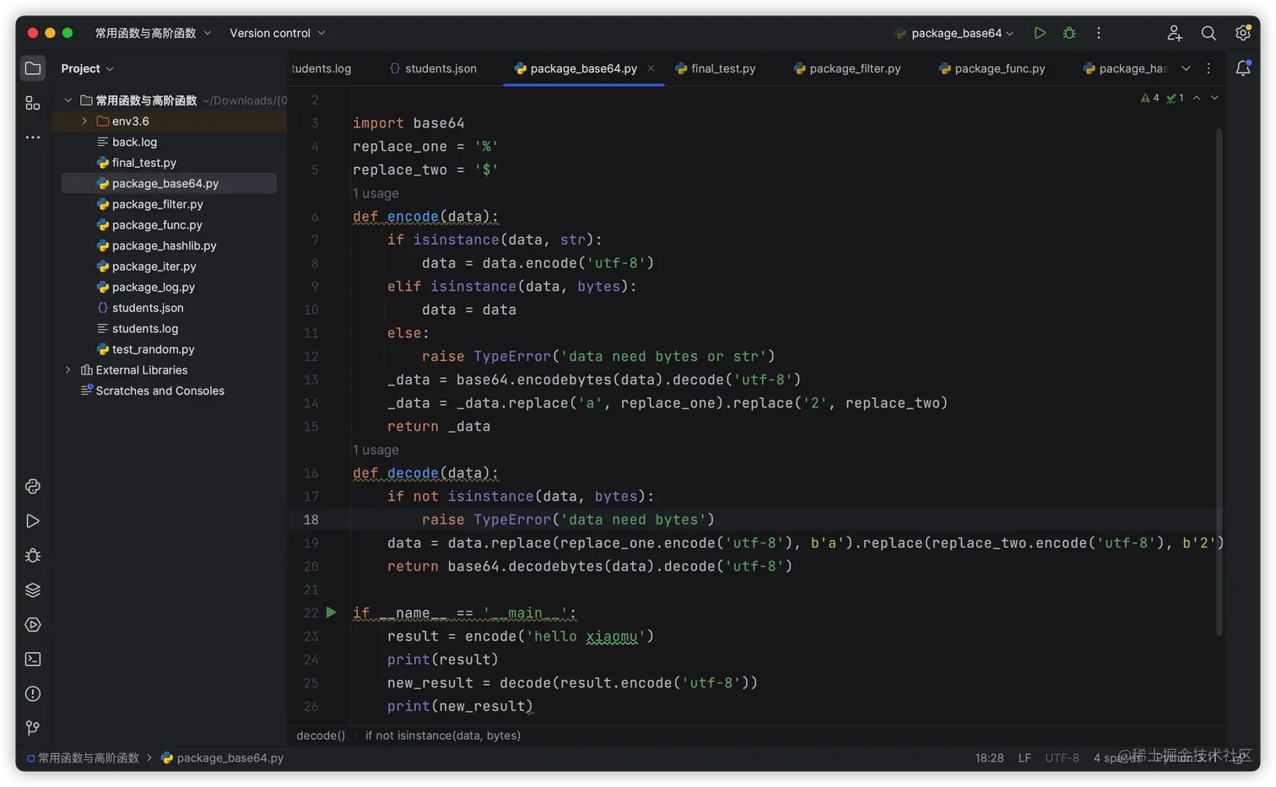The height and width of the screenshot is (787, 1276).
Task: Open package_log.py in the project tree
Action: point(154,287)
